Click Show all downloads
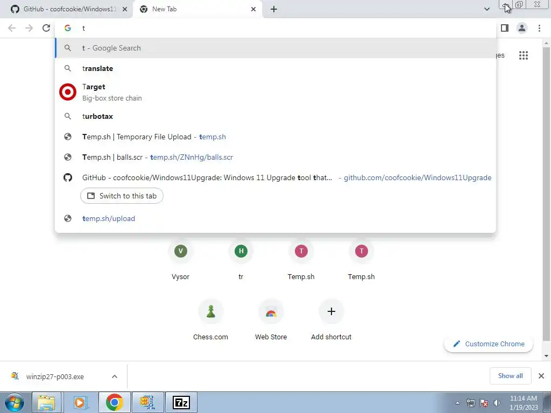551x413 pixels. click(x=510, y=376)
